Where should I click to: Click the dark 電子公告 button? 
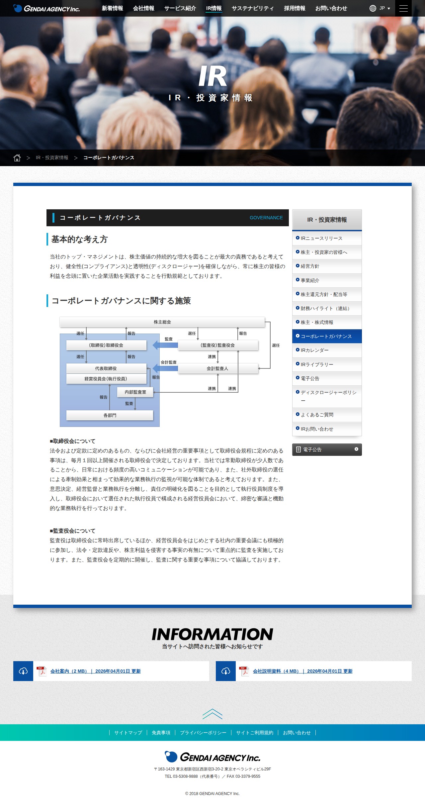(x=327, y=450)
